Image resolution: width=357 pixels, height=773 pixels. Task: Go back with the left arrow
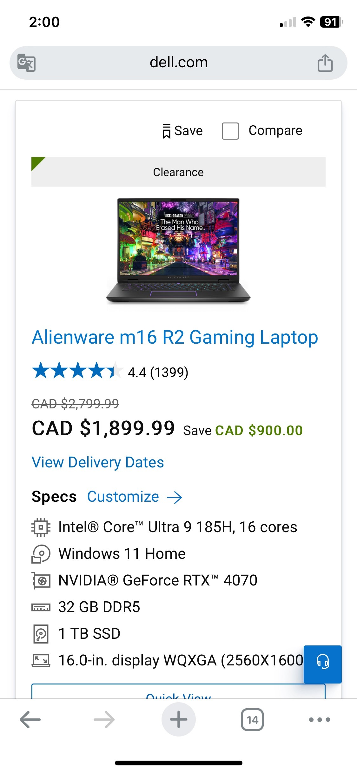(30, 719)
